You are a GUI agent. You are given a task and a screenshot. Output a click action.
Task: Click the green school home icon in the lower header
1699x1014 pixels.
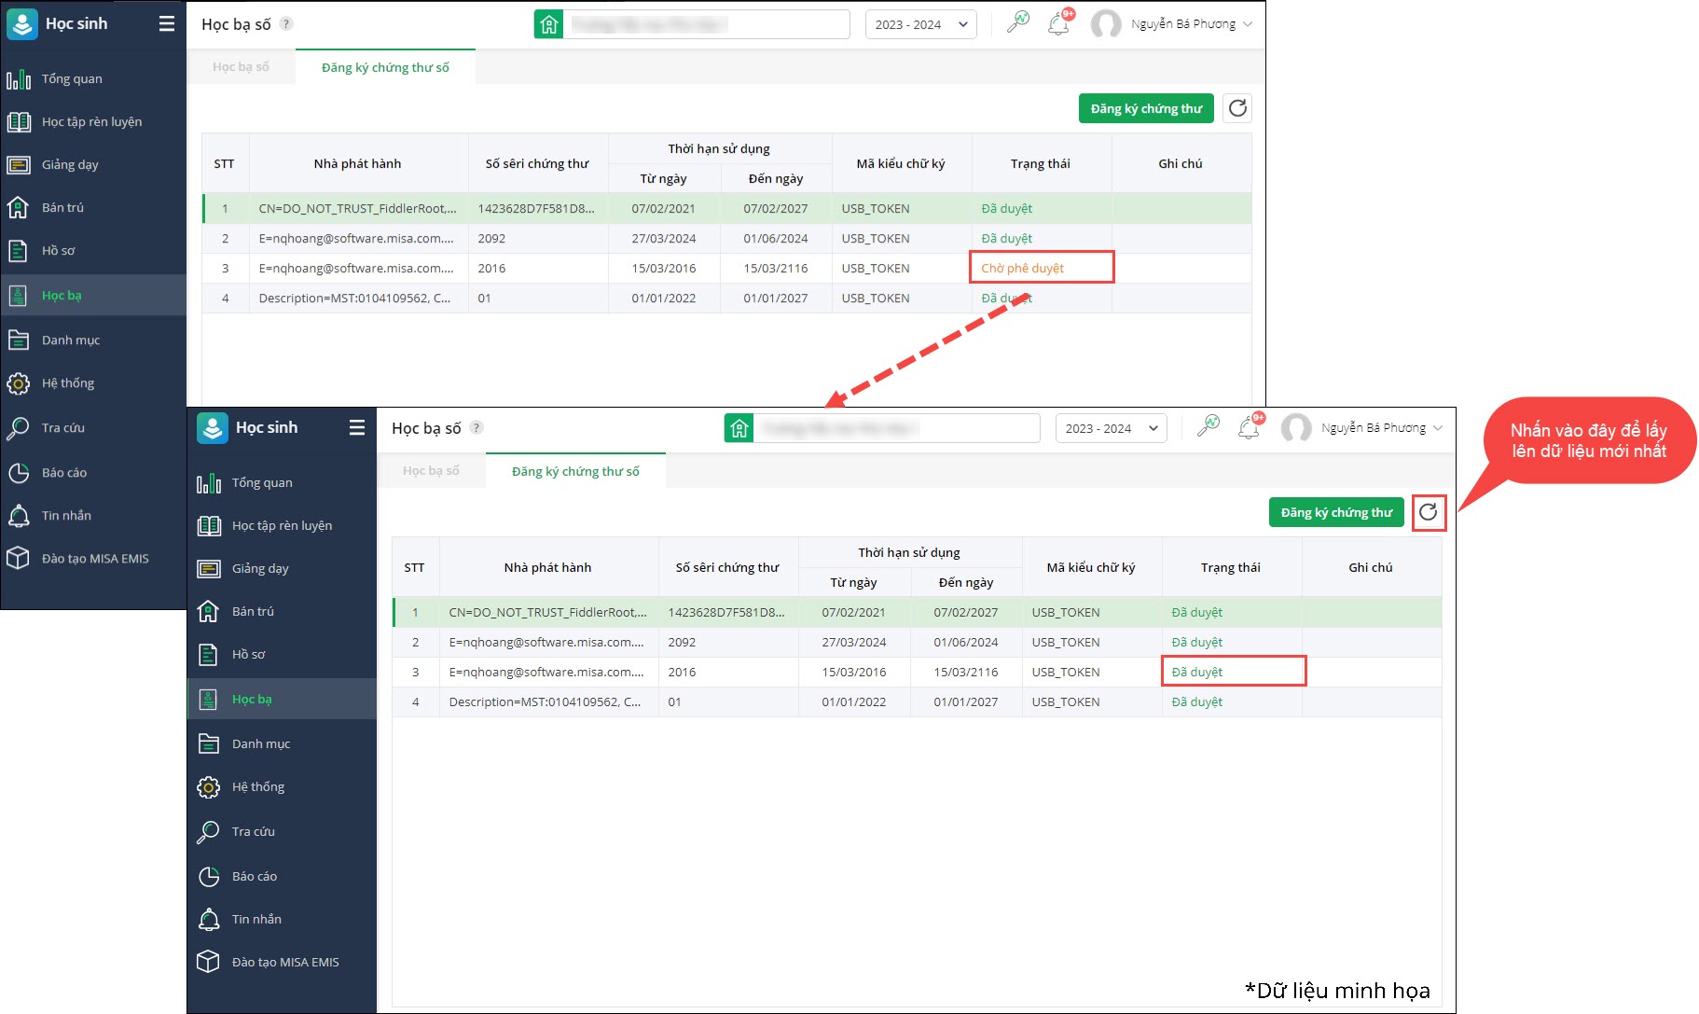739,428
